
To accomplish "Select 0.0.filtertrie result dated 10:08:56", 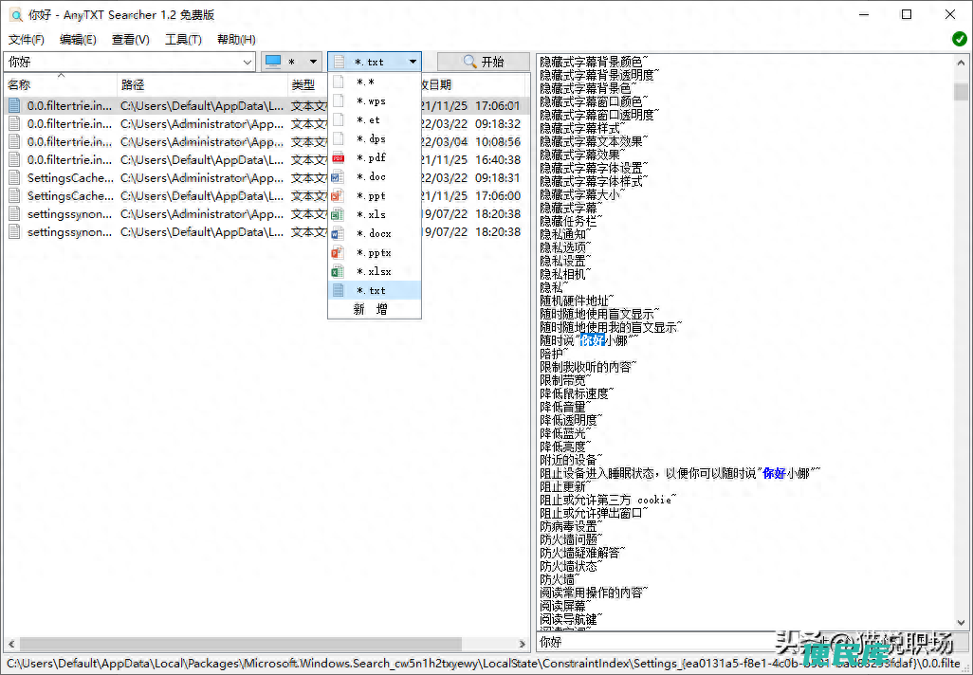I will [x=266, y=141].
